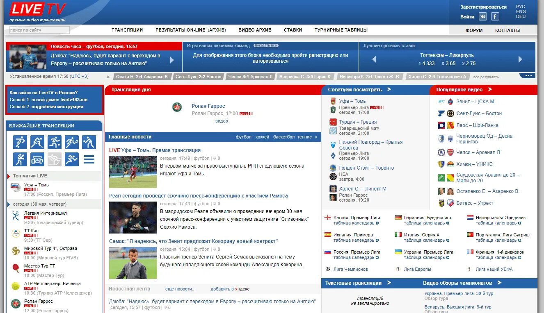Open the ТУРНИРНЫЕ ТАБЛИЦЫ menu item
This screenshot has width=544, height=313.
(x=341, y=30)
